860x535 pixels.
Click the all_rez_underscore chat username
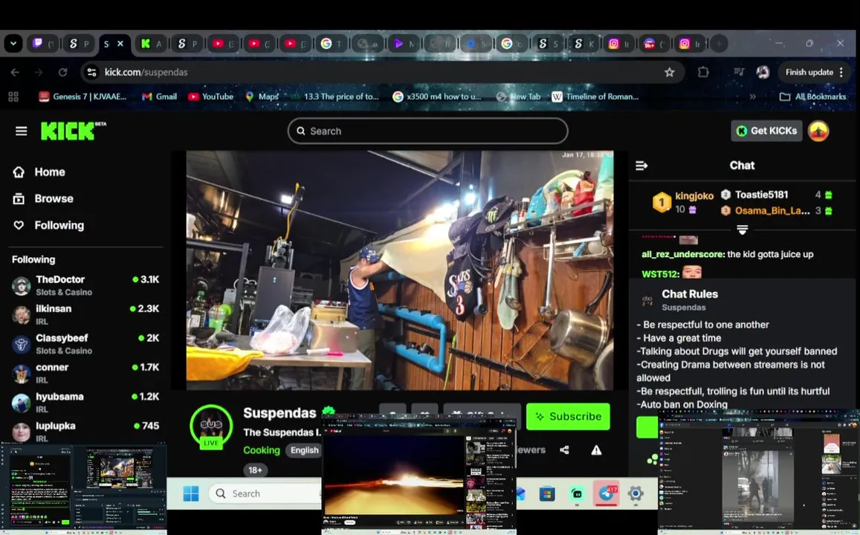[x=682, y=254]
